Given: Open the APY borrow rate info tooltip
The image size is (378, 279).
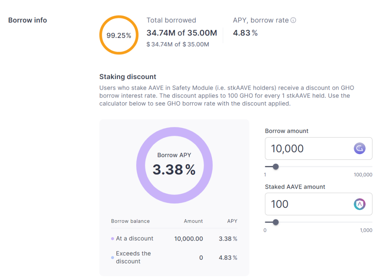Looking at the screenshot, I should click(293, 20).
